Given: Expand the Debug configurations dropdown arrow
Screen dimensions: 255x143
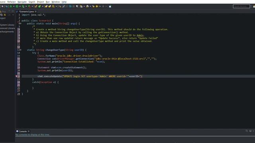Looking at the screenshot, I should coord(14,6).
